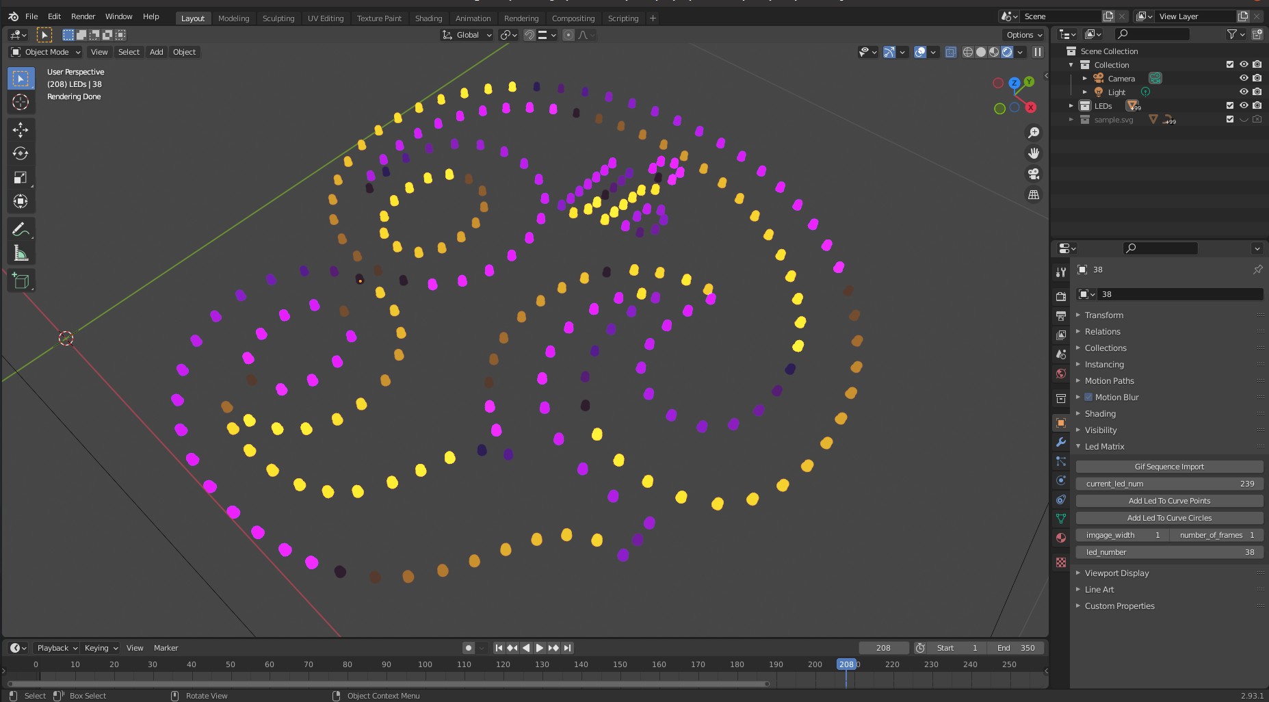Viewport: 1269px width, 702px height.
Task: Expand the Transform panel
Action: [x=1103, y=315]
